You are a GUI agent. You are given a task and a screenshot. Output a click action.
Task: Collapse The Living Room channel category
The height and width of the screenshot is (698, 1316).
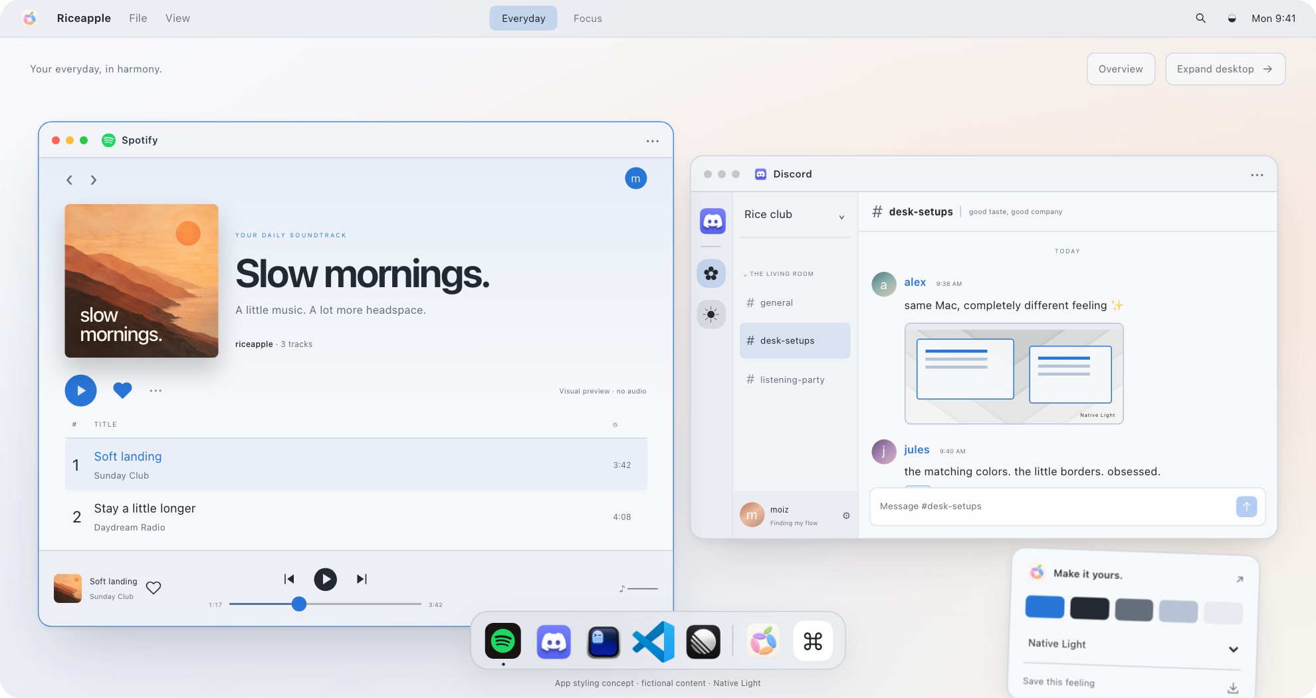[778, 274]
